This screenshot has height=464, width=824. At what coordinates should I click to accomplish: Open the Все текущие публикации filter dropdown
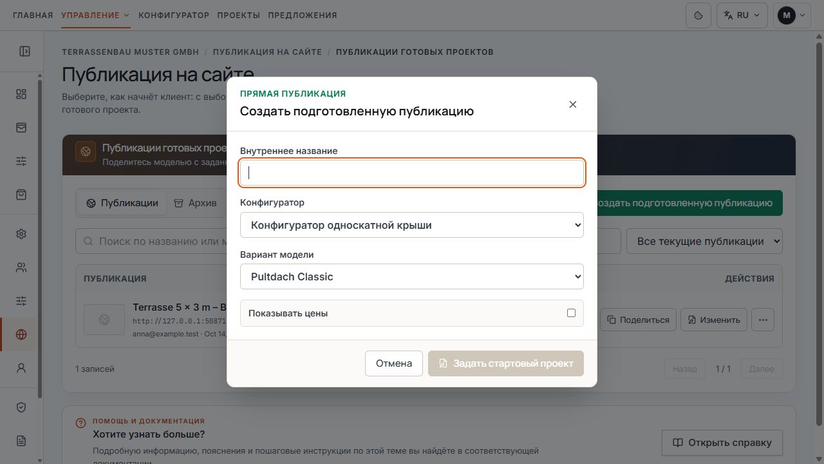click(705, 241)
